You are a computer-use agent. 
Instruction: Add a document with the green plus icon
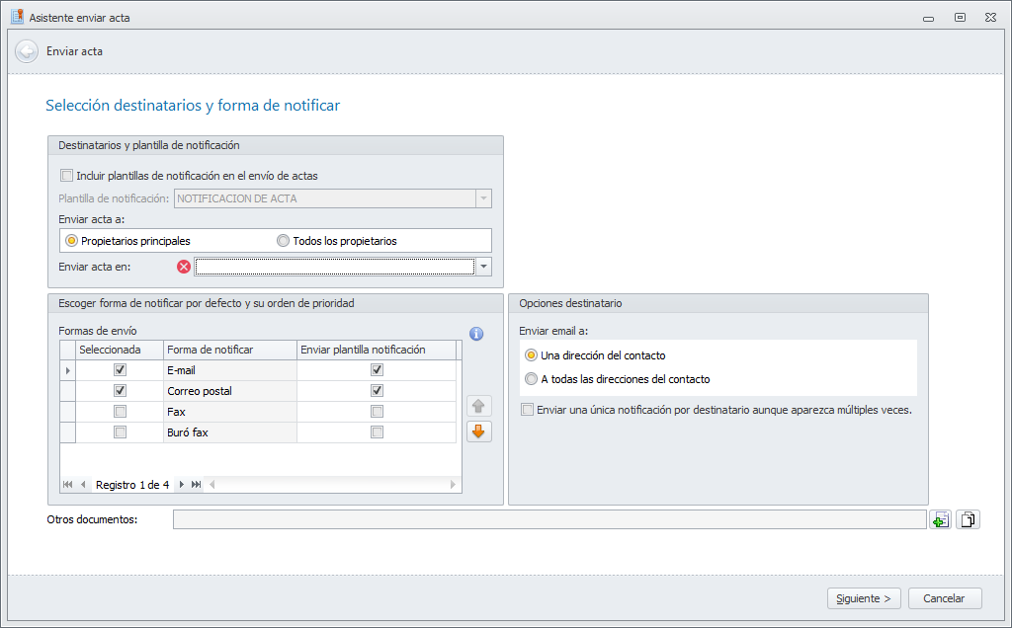point(940,519)
